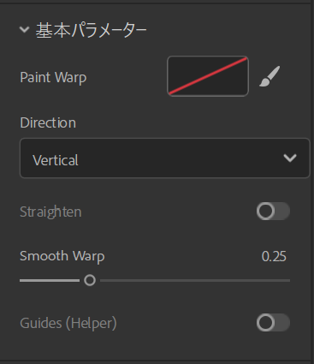
Task: Select the Vertical text inside Direction combo box
Action: (56, 160)
